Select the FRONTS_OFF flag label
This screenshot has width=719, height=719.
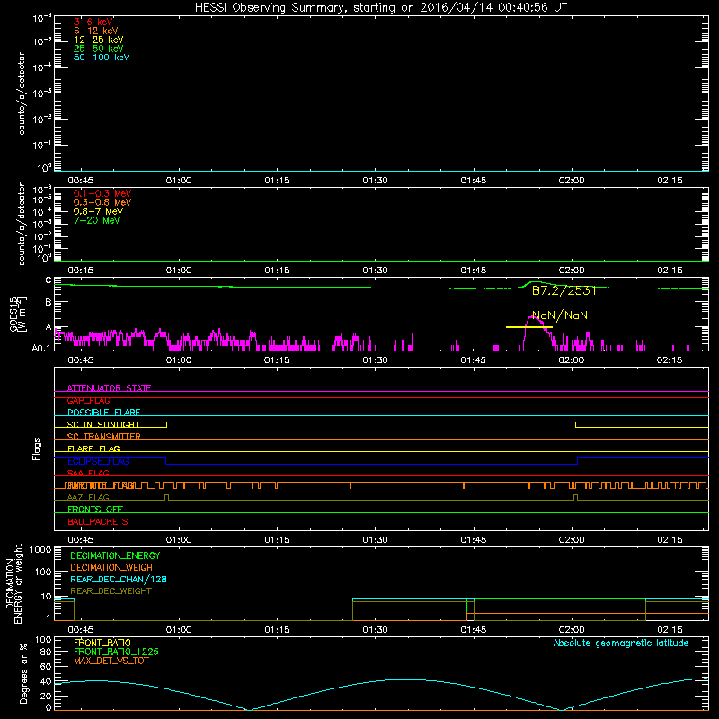[95, 510]
